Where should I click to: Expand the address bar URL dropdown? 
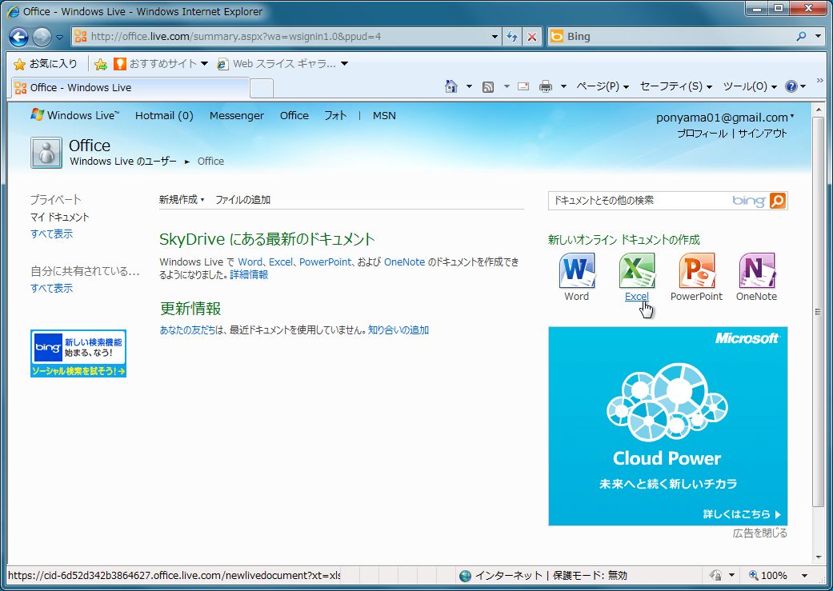[x=495, y=37]
